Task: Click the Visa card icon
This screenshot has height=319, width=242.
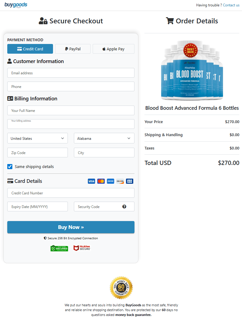Action: click(91, 181)
